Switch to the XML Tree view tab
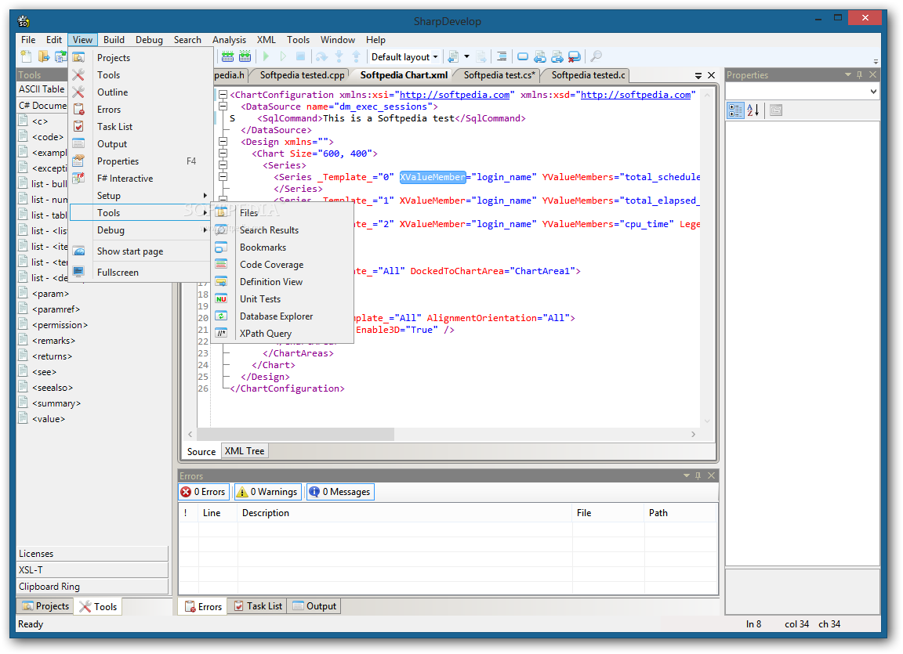903x654 pixels. coord(245,451)
